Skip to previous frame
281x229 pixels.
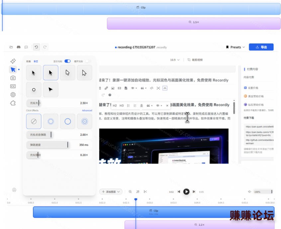[x=179, y=191]
